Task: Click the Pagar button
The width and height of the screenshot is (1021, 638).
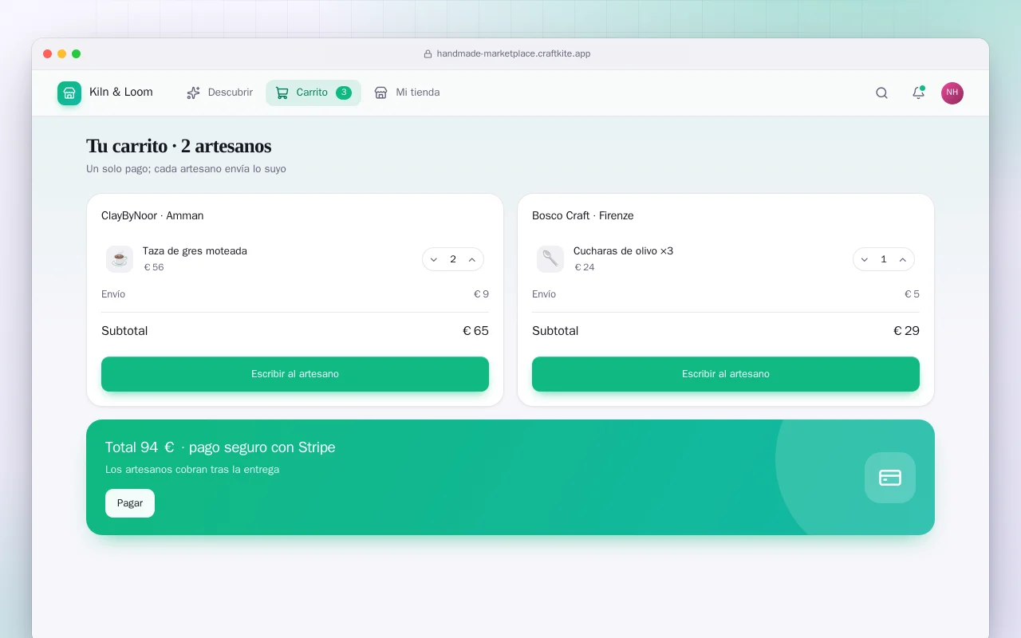Action: tap(130, 503)
